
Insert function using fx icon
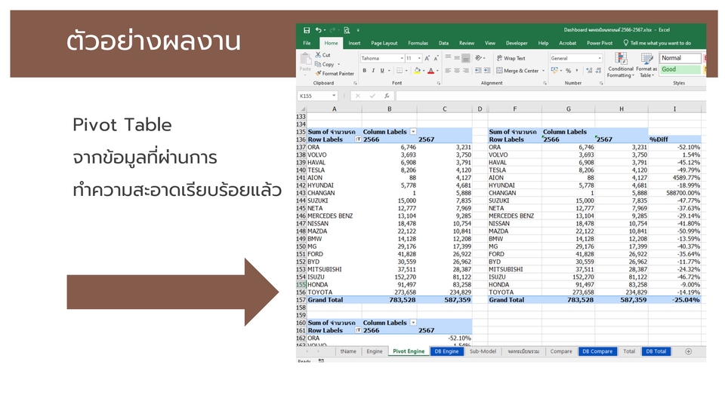click(387, 96)
